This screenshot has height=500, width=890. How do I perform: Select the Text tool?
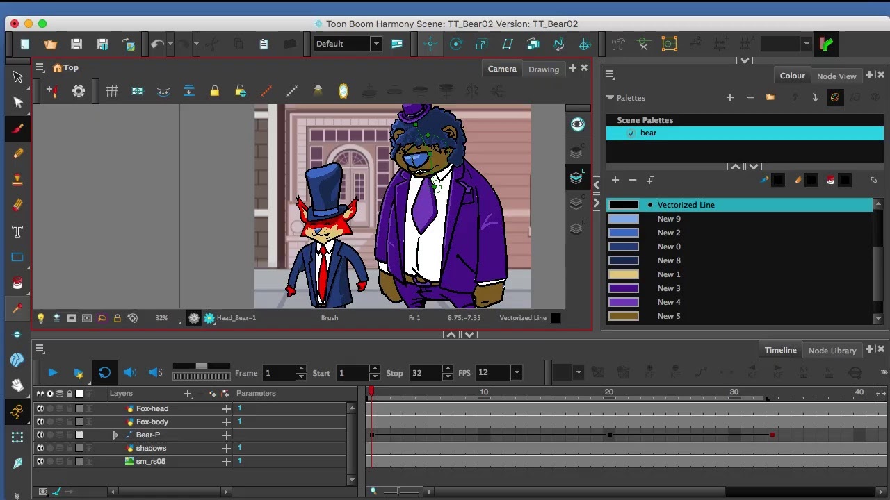tap(17, 231)
